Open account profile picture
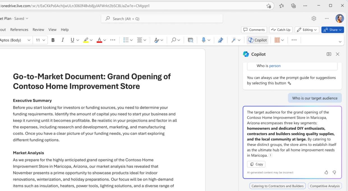The width and height of the screenshot is (348, 191). (x=340, y=19)
